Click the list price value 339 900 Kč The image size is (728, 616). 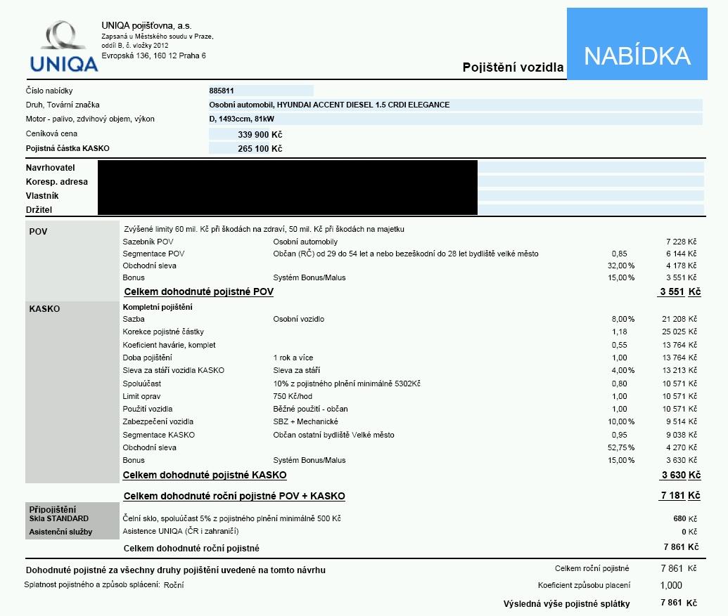click(x=260, y=135)
